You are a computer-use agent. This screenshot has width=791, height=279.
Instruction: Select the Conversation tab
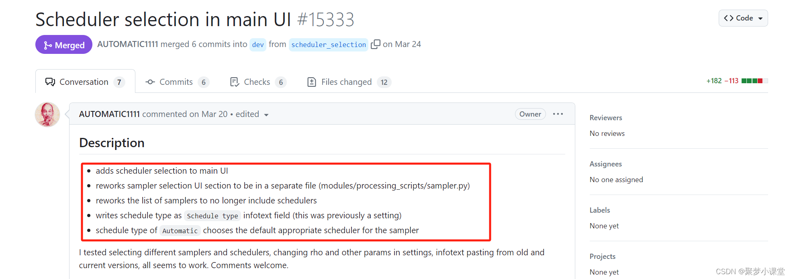point(85,82)
